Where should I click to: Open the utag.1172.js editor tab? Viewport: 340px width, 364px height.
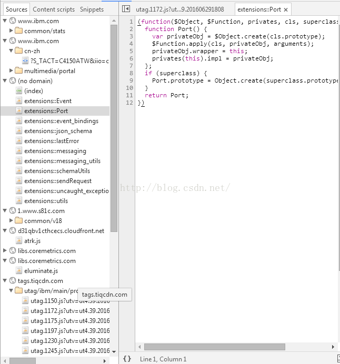click(x=180, y=9)
